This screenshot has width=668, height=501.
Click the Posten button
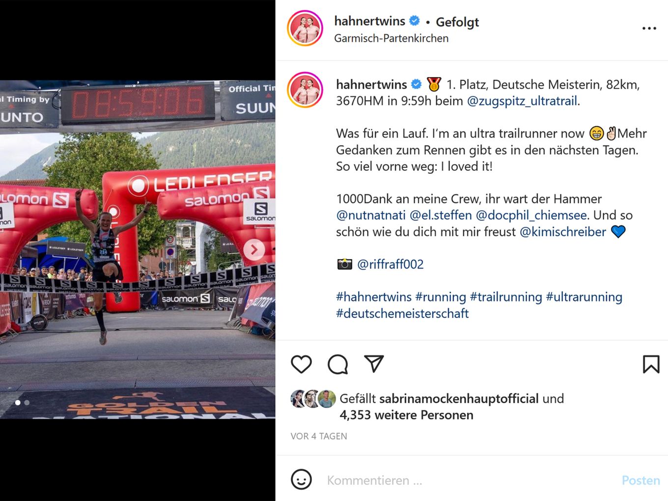[640, 480]
